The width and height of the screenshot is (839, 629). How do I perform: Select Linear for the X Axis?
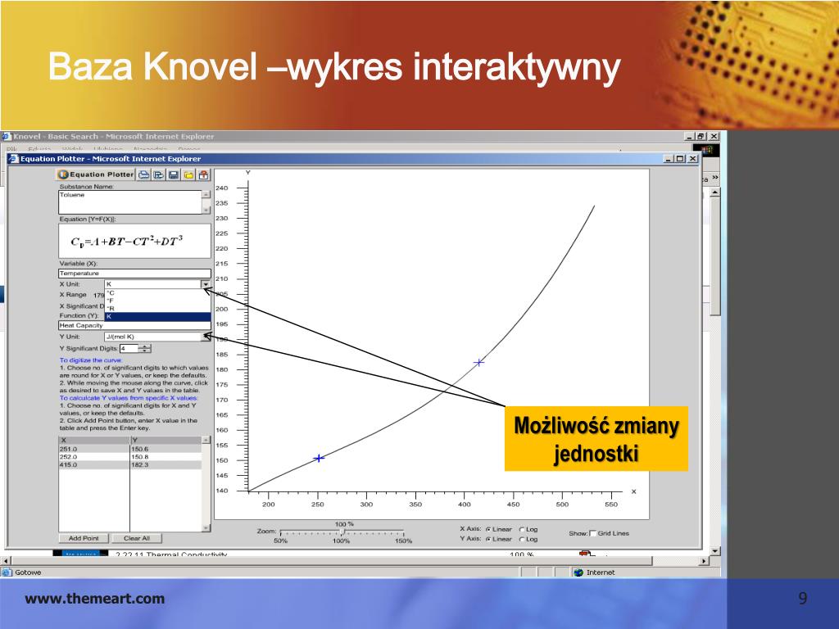pyautogui.click(x=488, y=530)
